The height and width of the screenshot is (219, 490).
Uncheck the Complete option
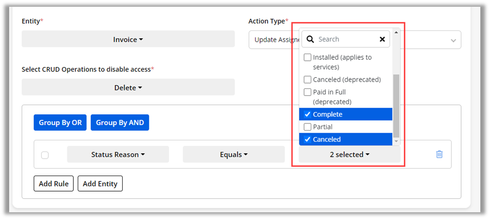coord(307,114)
